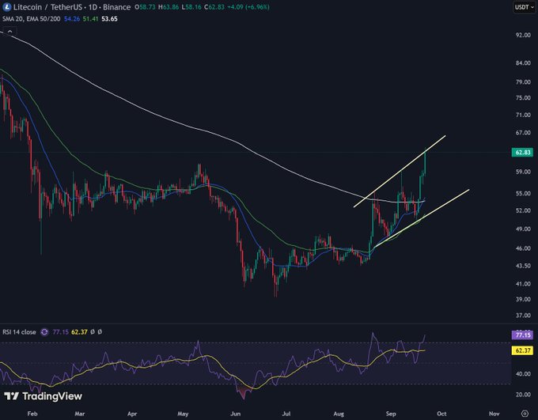538x420 pixels.
Task: Click the close value C62.83 in header
Action: point(214,7)
